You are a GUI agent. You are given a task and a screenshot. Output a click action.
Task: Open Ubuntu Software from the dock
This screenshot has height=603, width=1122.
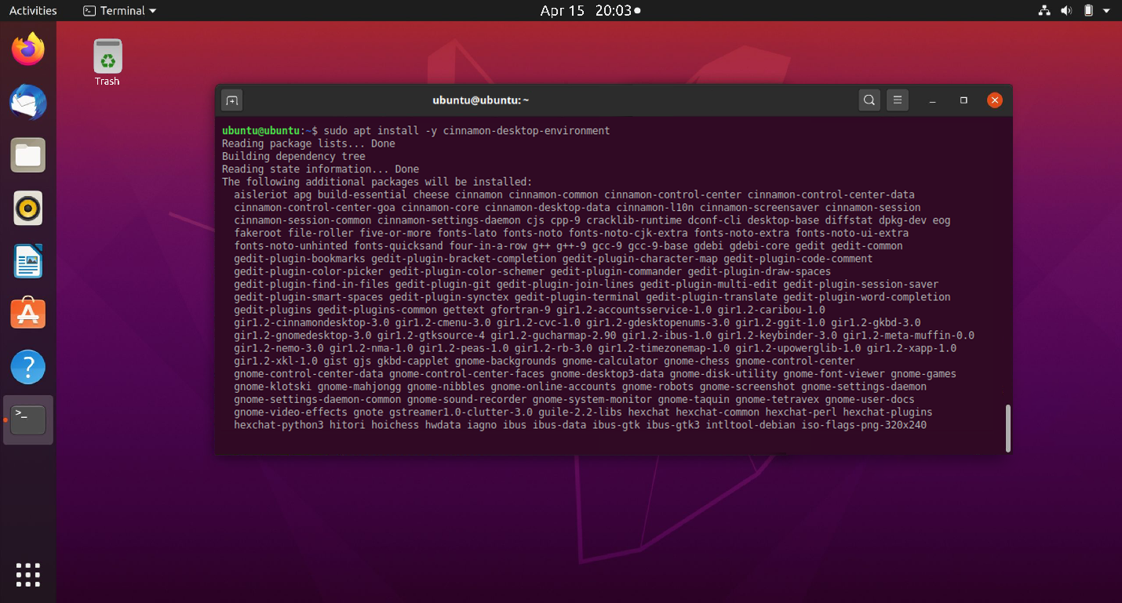pyautogui.click(x=28, y=314)
